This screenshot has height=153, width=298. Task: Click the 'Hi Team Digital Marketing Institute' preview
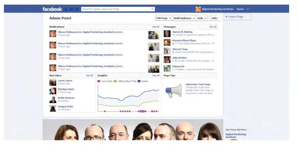click(x=195, y=44)
